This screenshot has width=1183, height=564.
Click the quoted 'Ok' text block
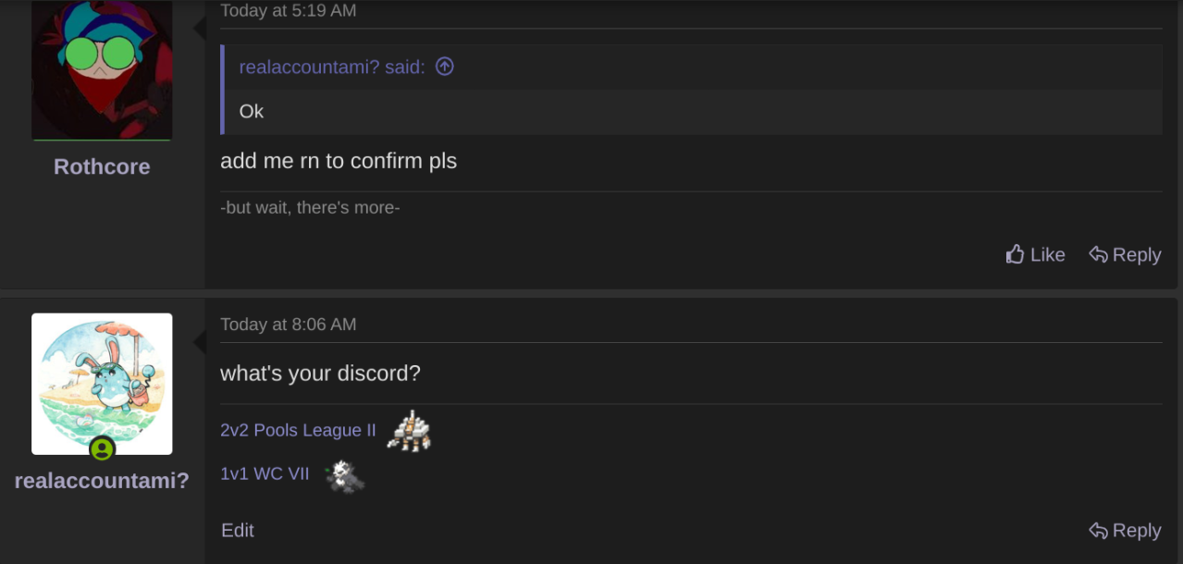(691, 112)
